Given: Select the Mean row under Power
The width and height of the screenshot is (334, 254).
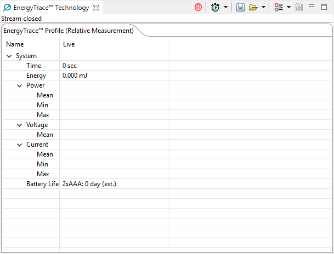Looking at the screenshot, I should (x=167, y=95).
